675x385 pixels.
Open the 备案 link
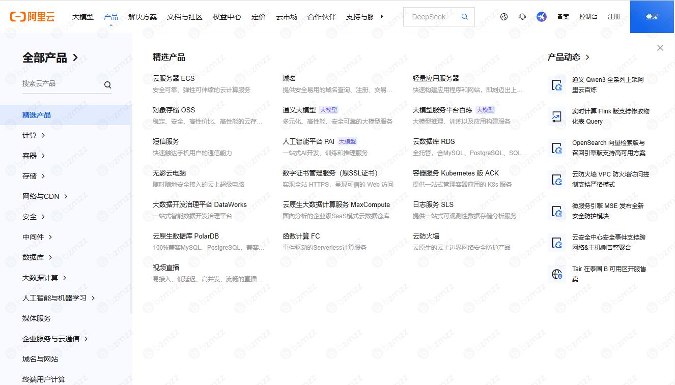563,17
